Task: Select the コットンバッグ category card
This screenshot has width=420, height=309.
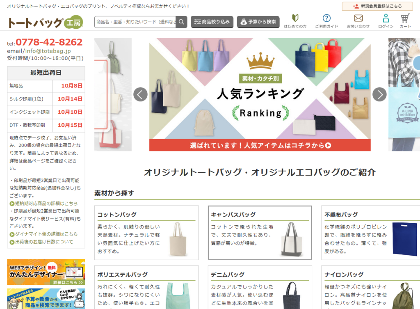Action: 146,233
